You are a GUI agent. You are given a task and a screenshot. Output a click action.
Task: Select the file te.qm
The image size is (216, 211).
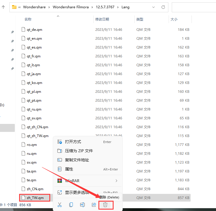click(32, 180)
